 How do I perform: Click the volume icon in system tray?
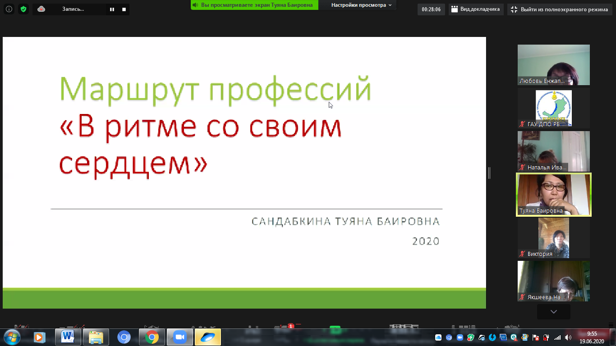tap(568, 337)
